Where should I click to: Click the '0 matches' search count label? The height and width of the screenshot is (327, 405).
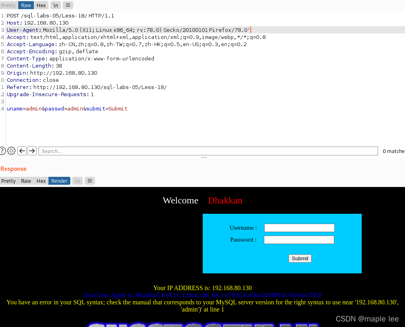[x=393, y=151]
